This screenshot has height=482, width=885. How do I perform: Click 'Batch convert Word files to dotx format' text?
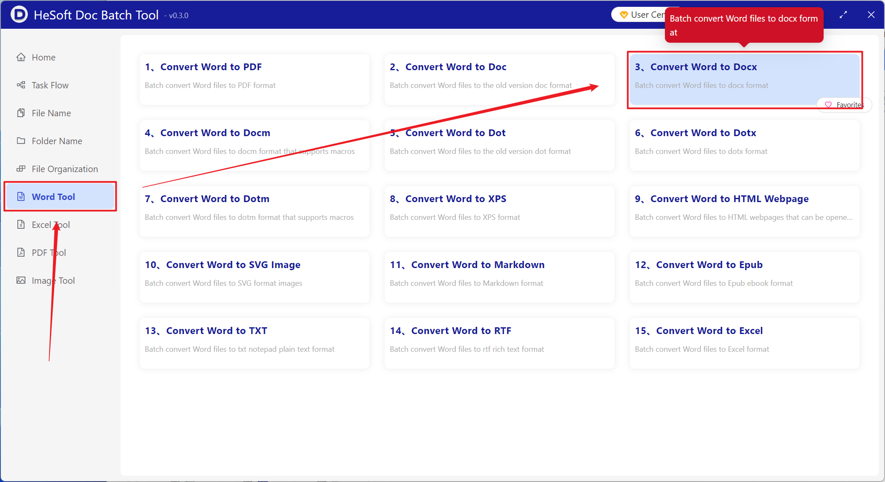point(701,151)
